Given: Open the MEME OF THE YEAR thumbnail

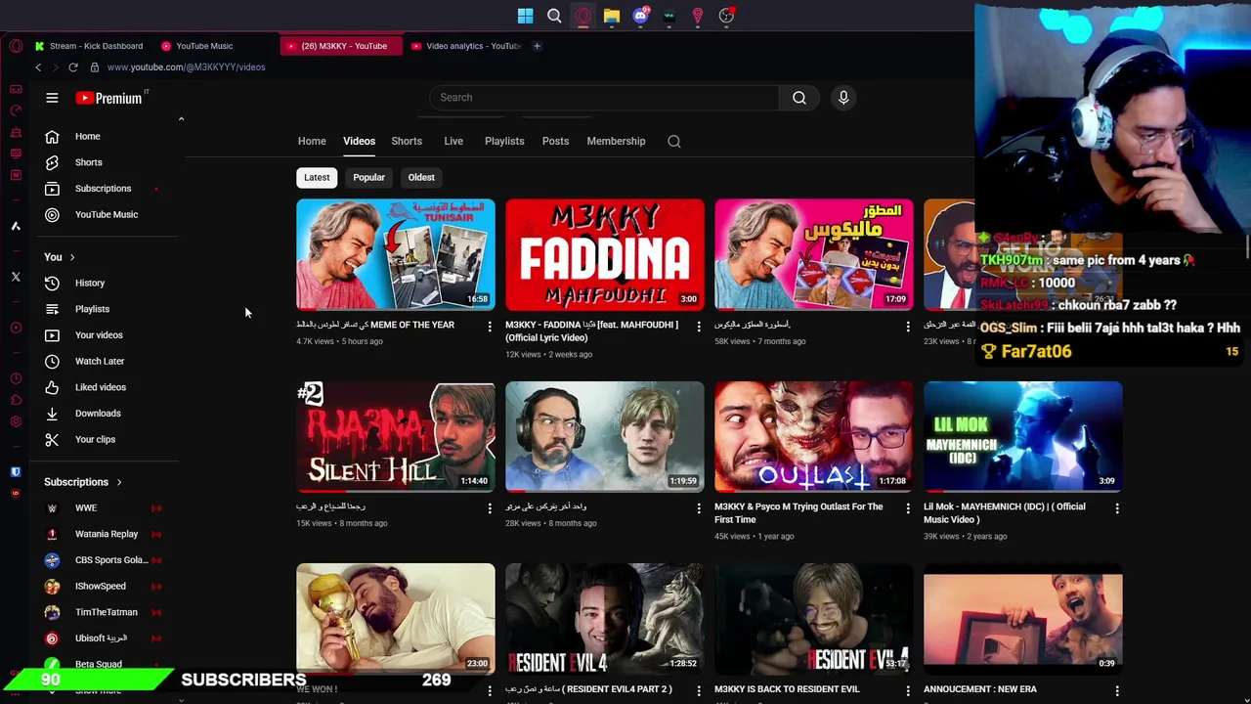Looking at the screenshot, I should point(396,255).
